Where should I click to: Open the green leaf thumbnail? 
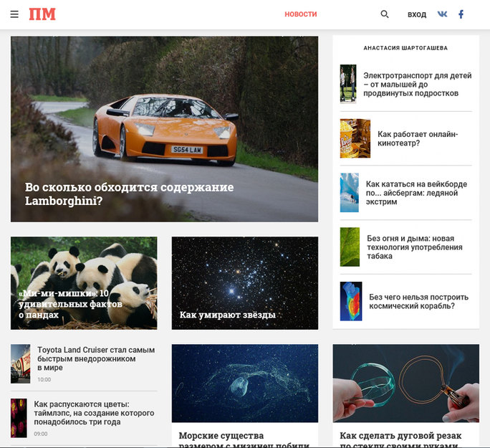(x=350, y=247)
